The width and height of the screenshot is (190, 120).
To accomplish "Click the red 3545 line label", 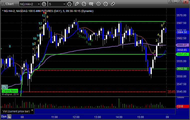I will (x=171, y=92).
